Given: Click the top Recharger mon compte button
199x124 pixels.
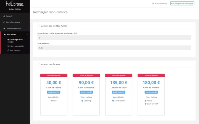Looking at the screenshot, I should pos(182,4).
